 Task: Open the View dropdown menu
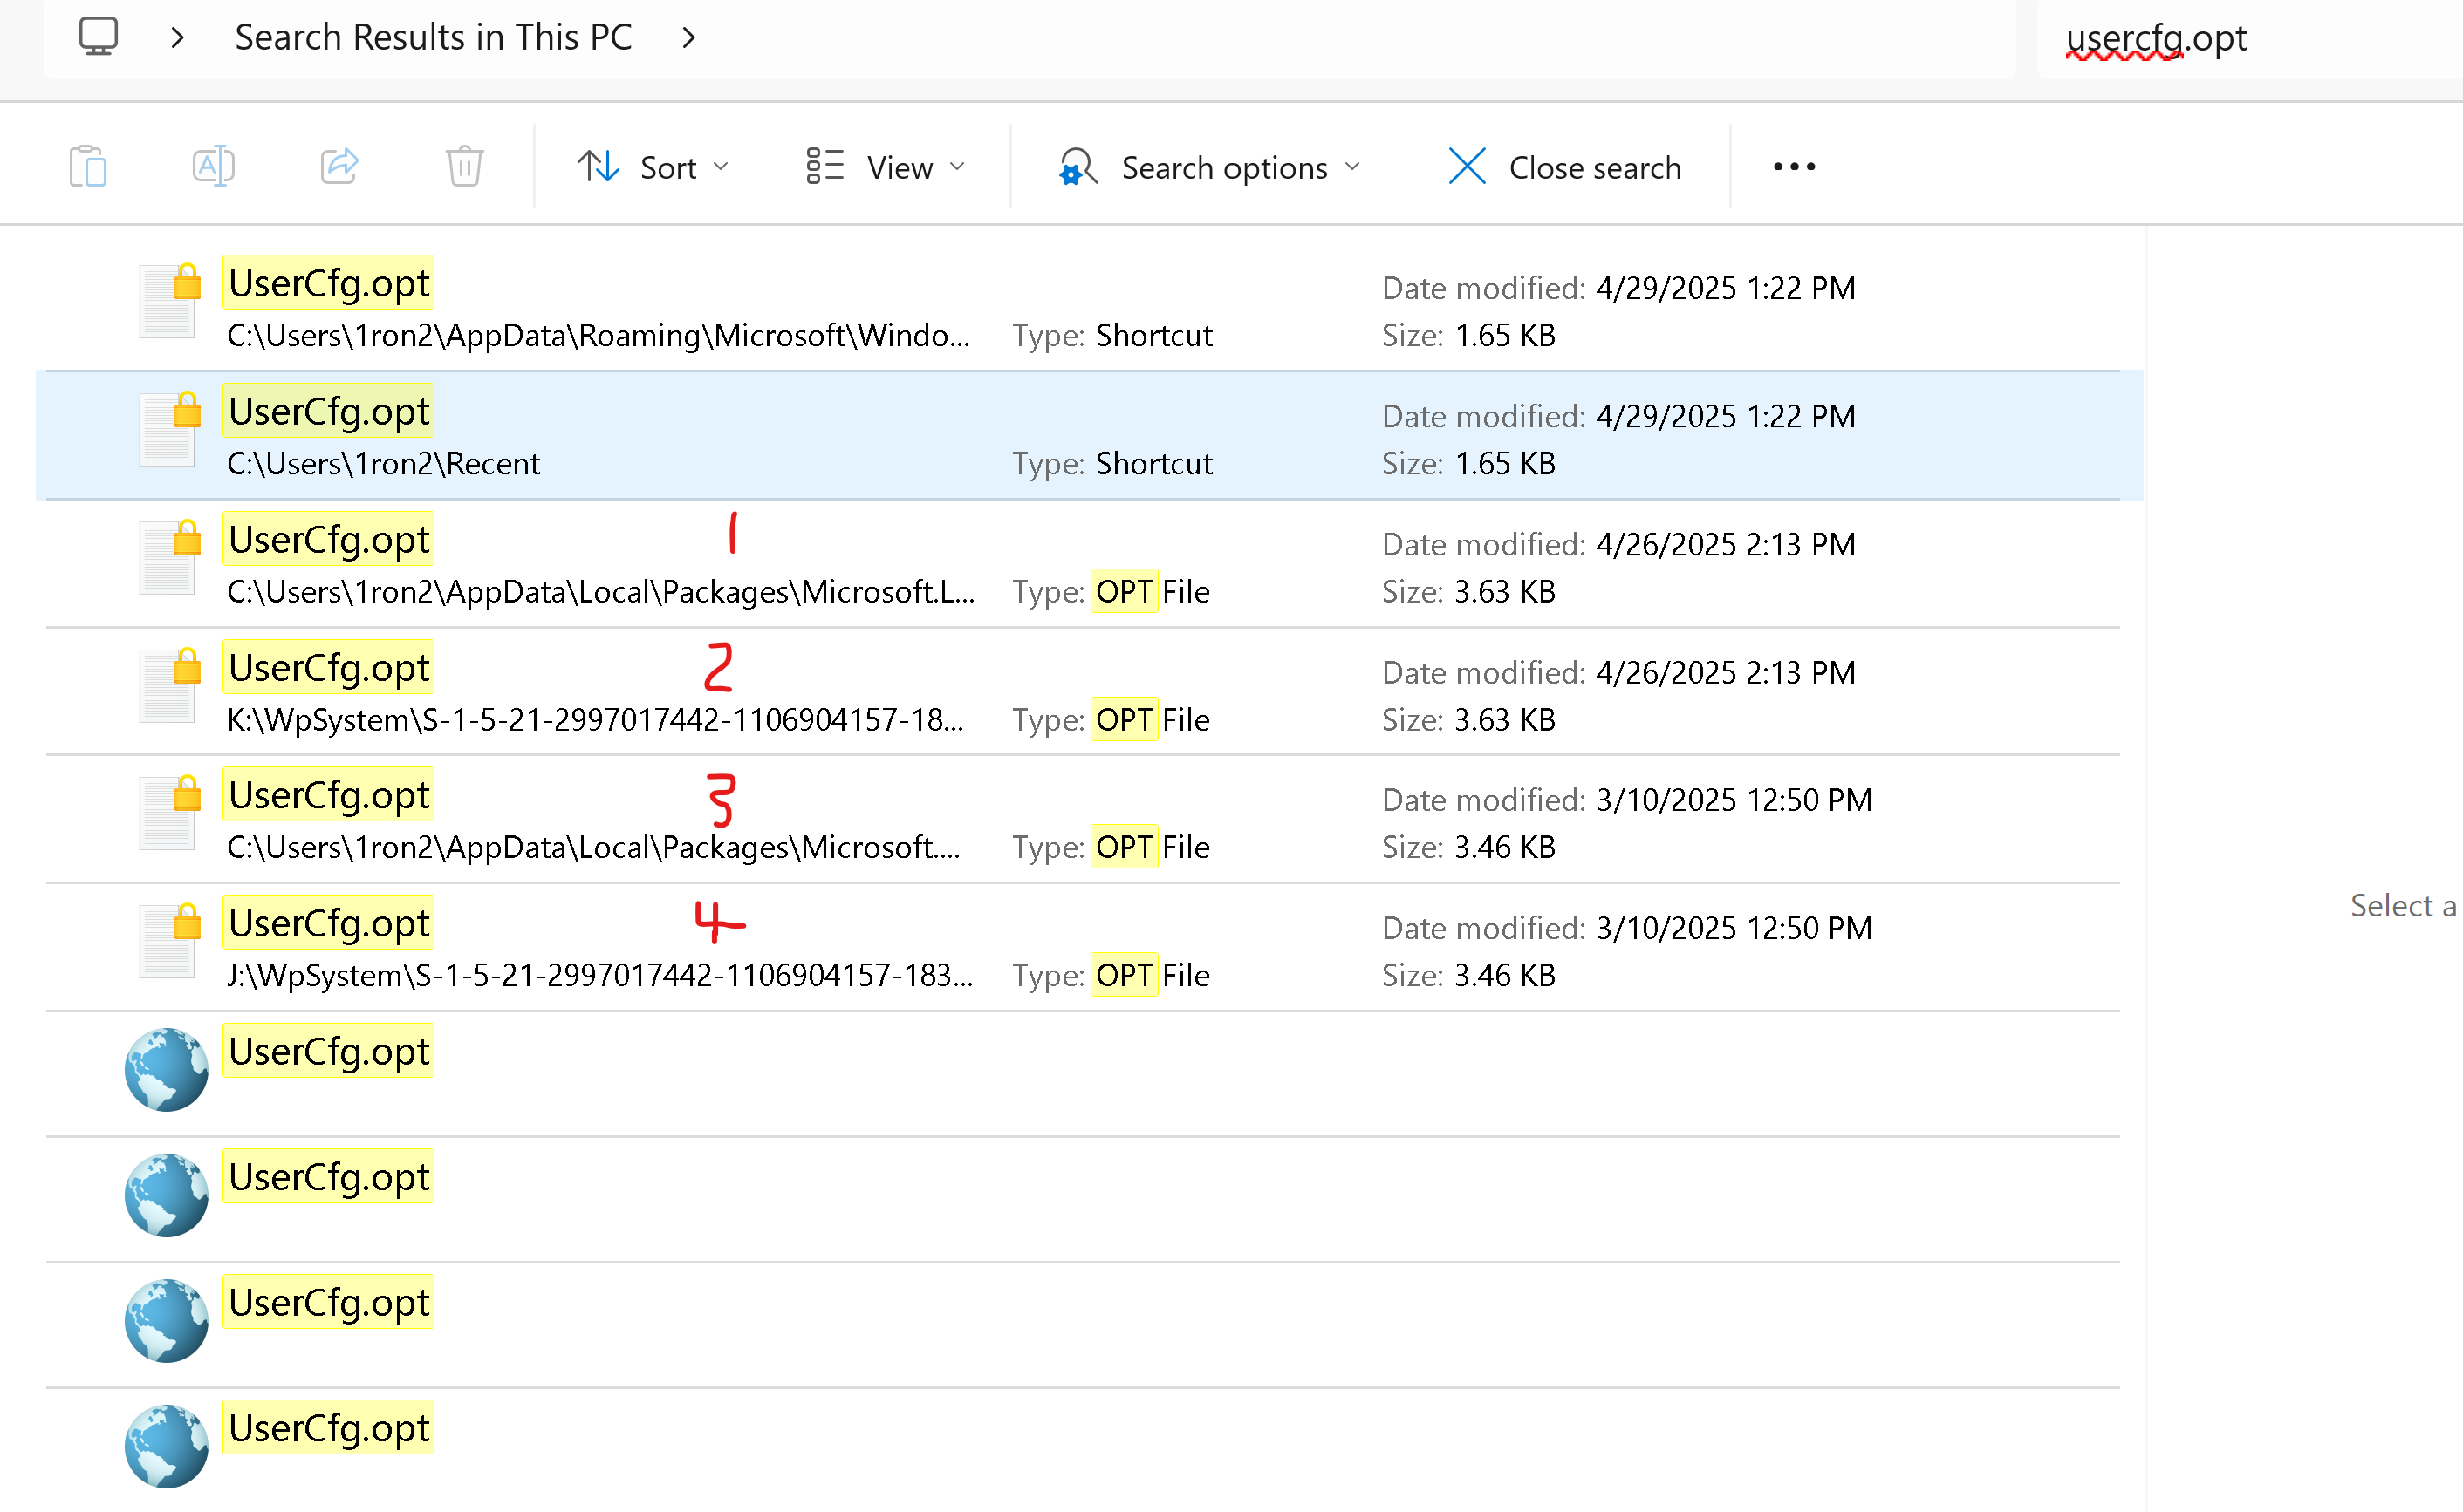tap(886, 167)
